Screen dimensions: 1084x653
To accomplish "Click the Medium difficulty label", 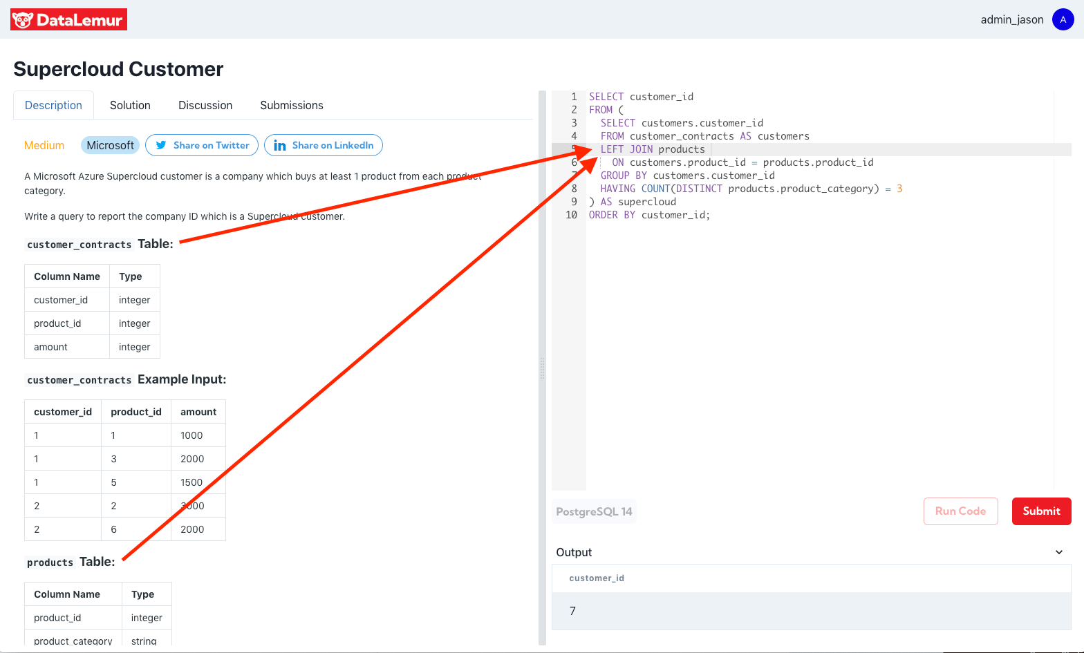I will (x=44, y=145).
